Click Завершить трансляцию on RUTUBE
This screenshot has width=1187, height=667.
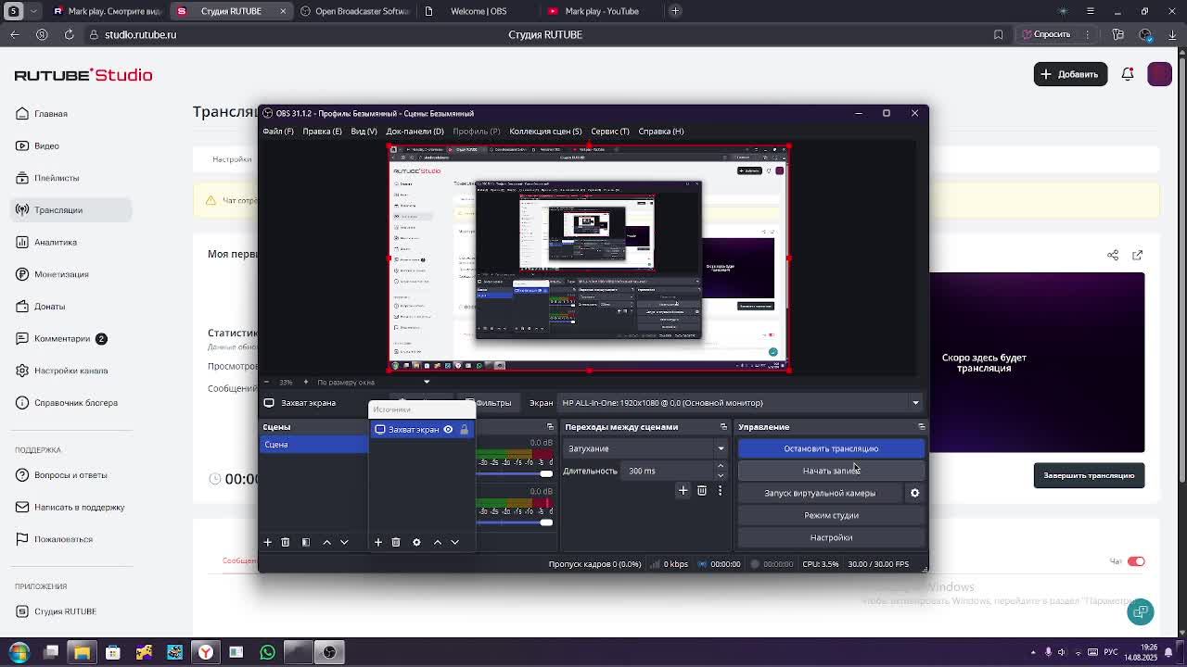click(1089, 475)
